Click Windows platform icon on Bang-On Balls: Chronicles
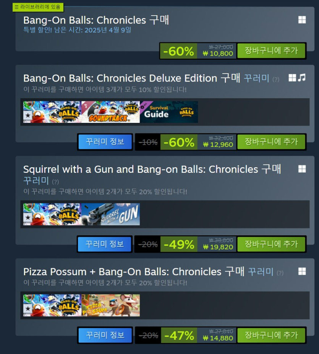 (x=302, y=20)
